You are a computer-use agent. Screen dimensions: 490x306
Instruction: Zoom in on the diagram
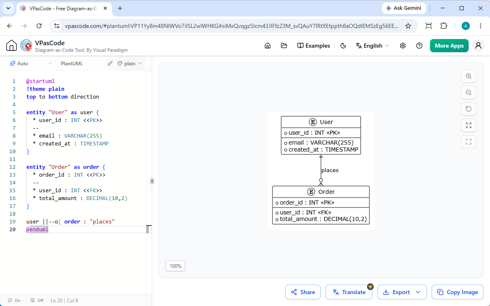point(469,76)
